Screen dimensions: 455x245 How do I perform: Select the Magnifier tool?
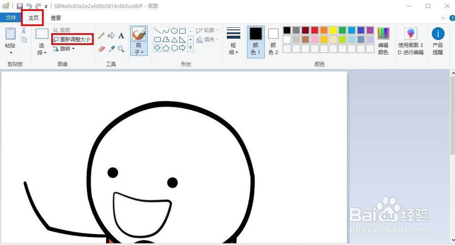click(121, 49)
